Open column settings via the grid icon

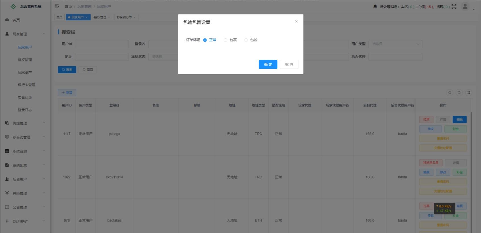pos(468,93)
